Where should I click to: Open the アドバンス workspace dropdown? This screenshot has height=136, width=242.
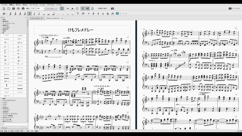click(12, 128)
